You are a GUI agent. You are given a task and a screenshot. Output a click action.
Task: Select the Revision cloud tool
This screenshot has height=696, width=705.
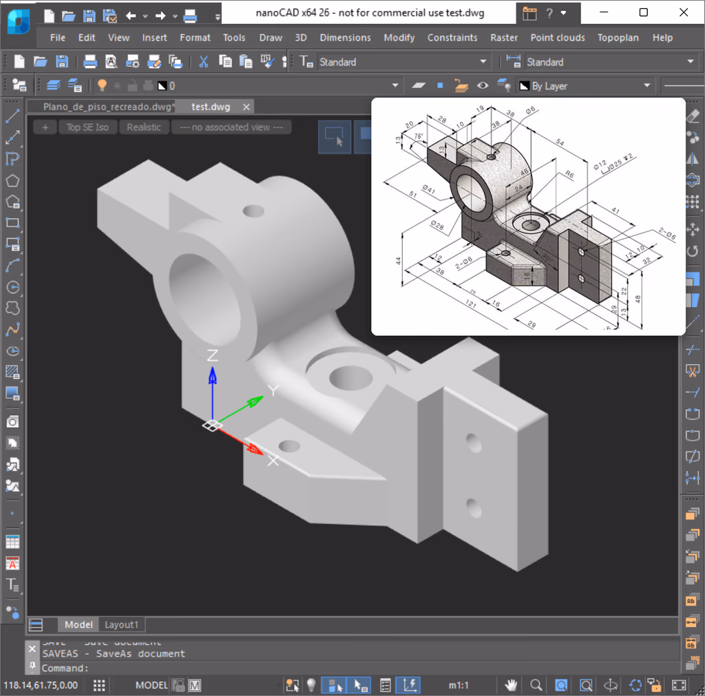[12, 308]
